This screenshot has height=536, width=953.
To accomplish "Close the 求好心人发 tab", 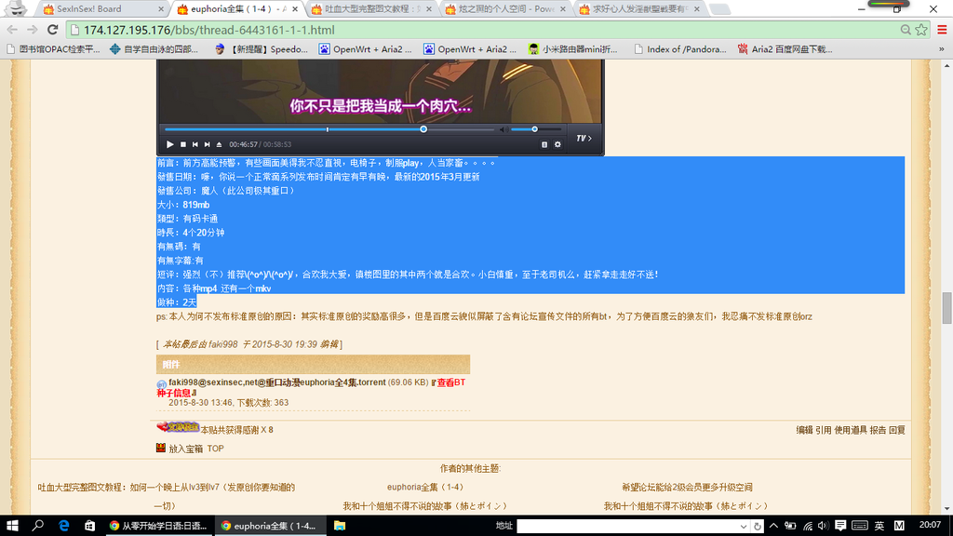I will point(696,9).
